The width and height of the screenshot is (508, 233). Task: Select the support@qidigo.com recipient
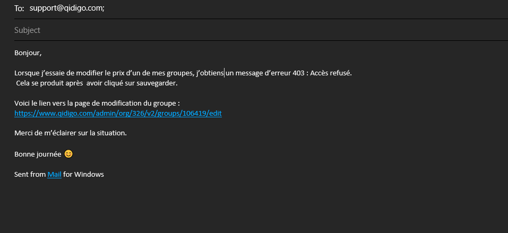(x=67, y=8)
